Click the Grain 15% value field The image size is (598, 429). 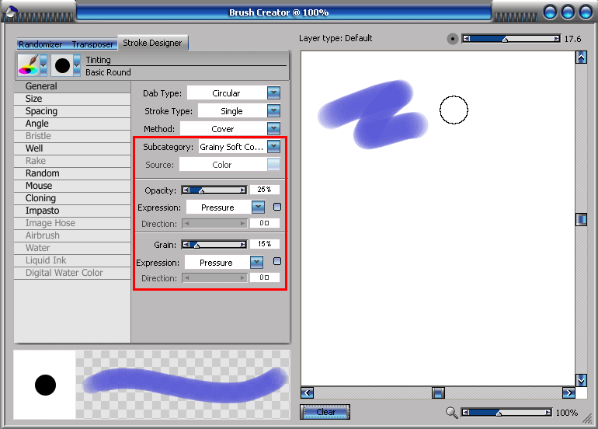click(x=265, y=244)
